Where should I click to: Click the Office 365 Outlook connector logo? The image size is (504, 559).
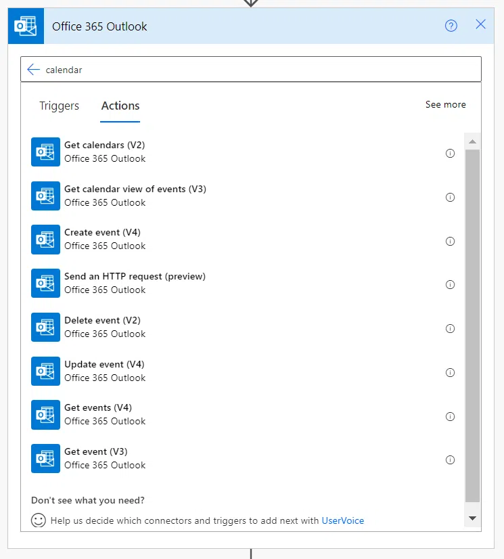[26, 26]
